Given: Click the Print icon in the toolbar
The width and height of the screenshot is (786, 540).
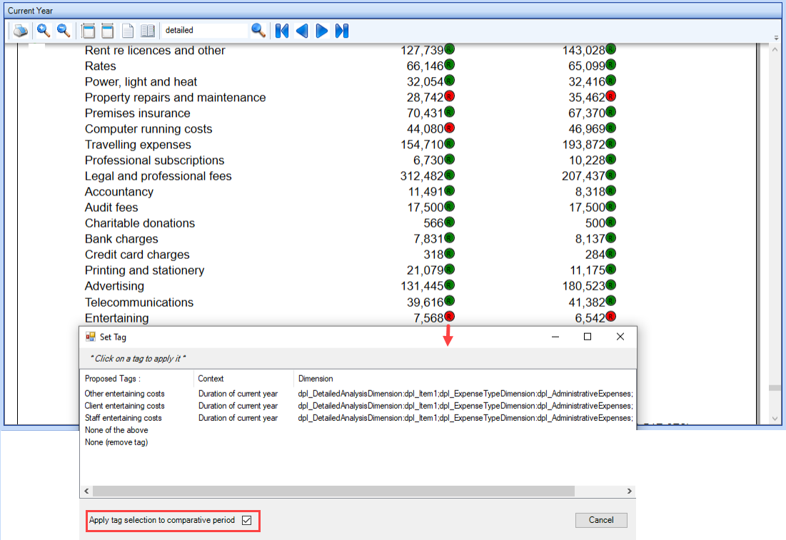Looking at the screenshot, I should pos(20,31).
